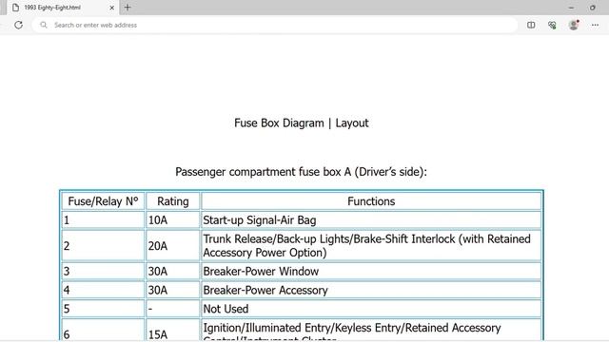Open a new tab with plus button
Screen dimensions: 609x342
click(128, 8)
